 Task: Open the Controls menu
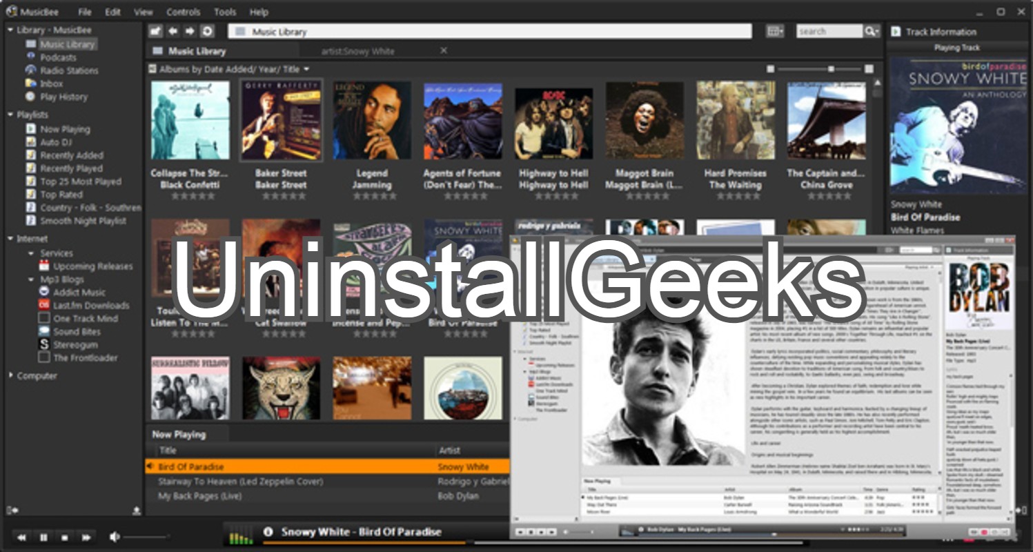[x=184, y=12]
